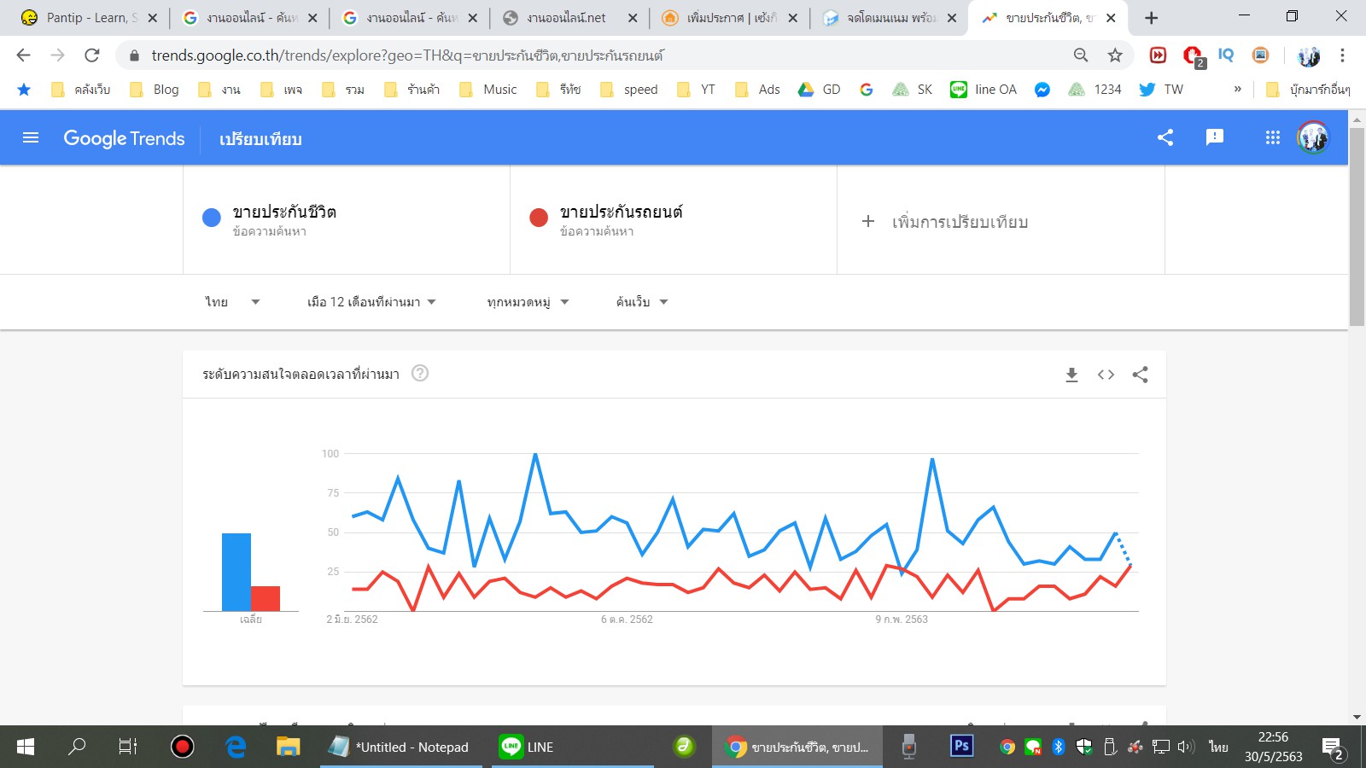Click the zoom magnifier icon in address bar
The height and width of the screenshot is (768, 1366).
[x=1081, y=55]
